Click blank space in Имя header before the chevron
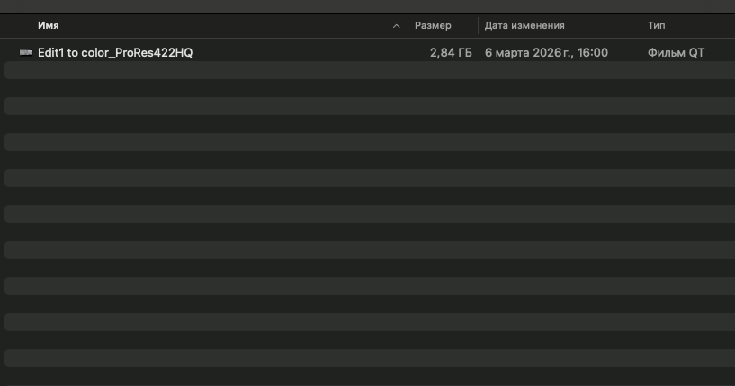The width and height of the screenshot is (735, 386). click(225, 26)
